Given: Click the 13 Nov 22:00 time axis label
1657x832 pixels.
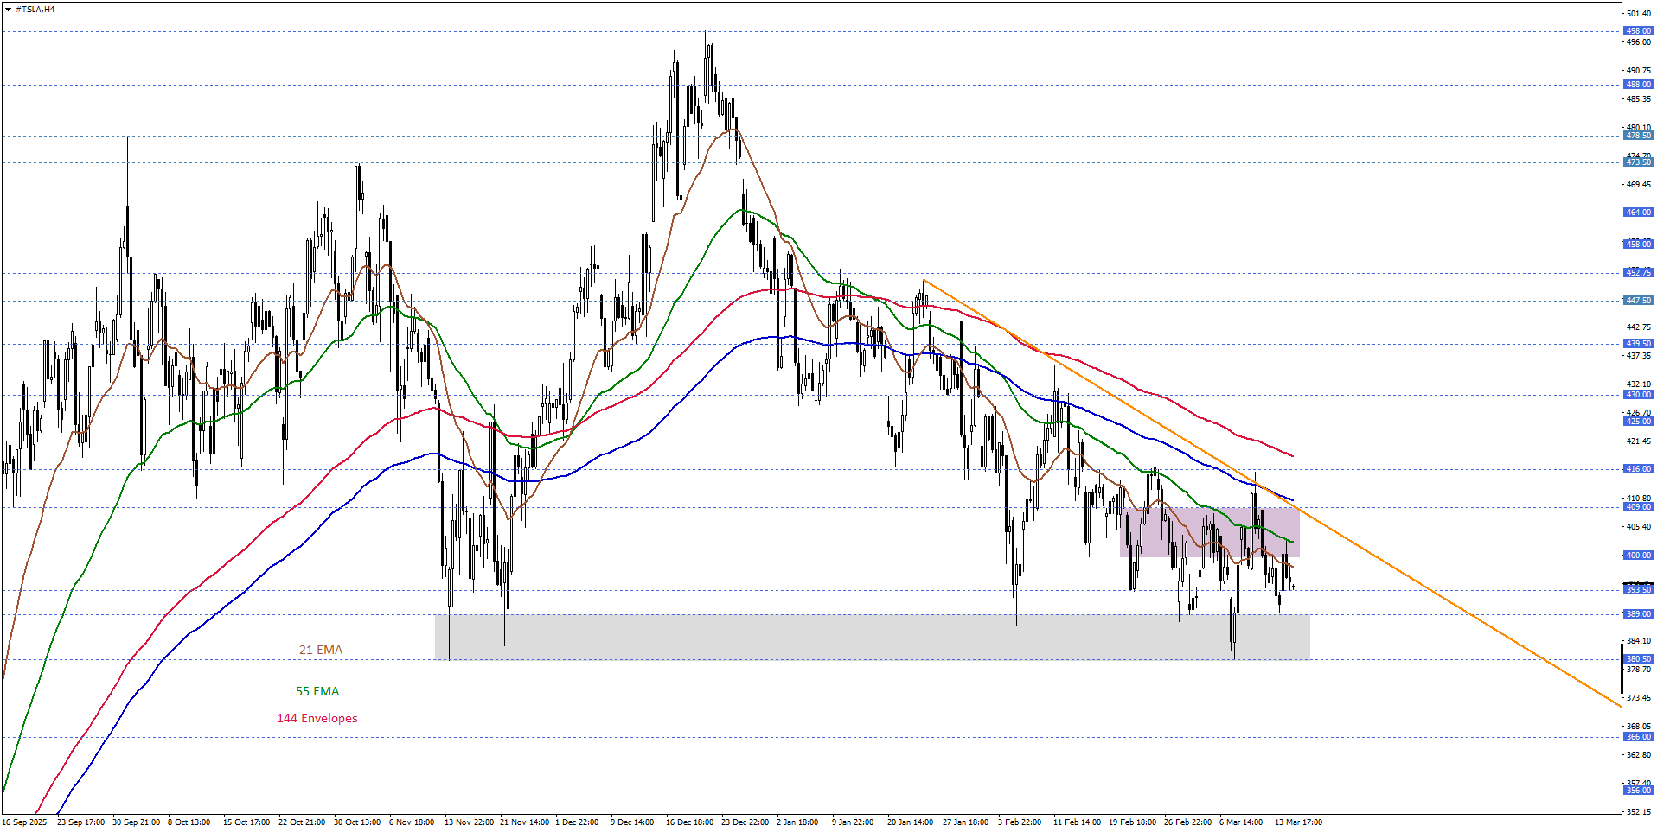Looking at the screenshot, I should [x=469, y=822].
